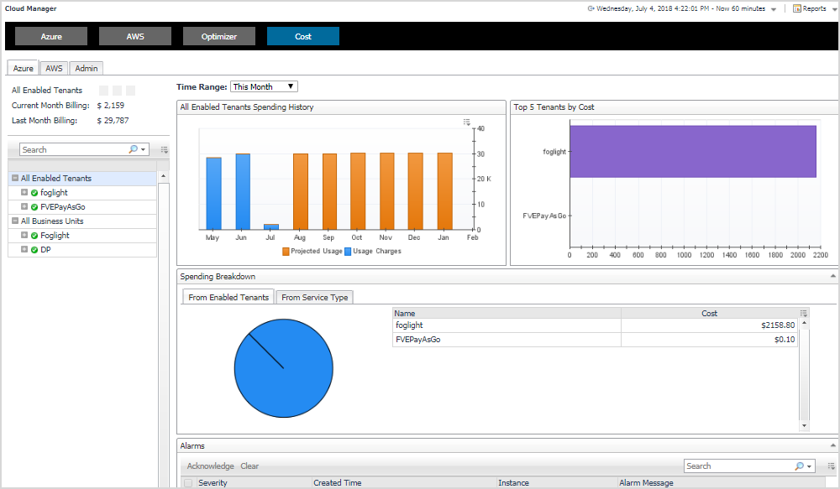Open Alarms table customizer icon
The image size is (840, 489).
pyautogui.click(x=832, y=466)
